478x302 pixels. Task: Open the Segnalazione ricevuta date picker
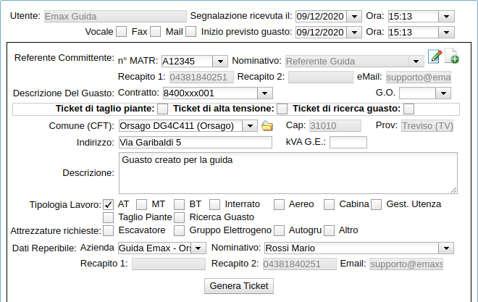353,16
